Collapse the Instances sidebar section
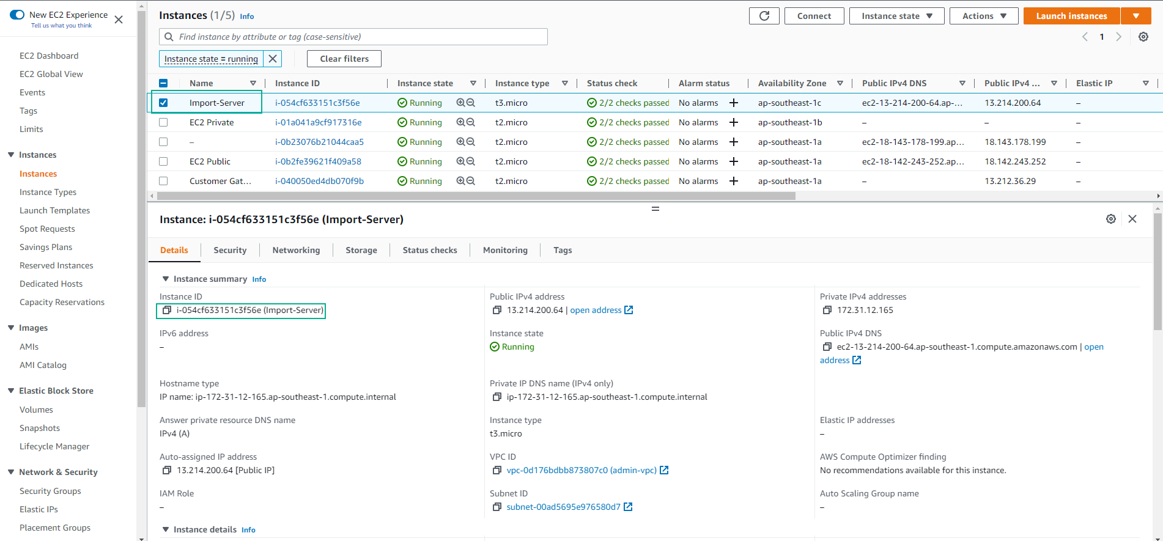Screen dimensions: 1163x541 tap(11, 155)
